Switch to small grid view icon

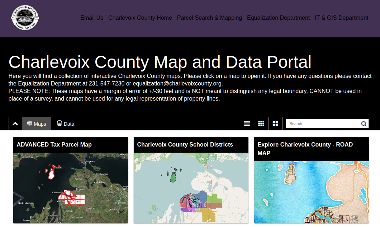coord(261,124)
